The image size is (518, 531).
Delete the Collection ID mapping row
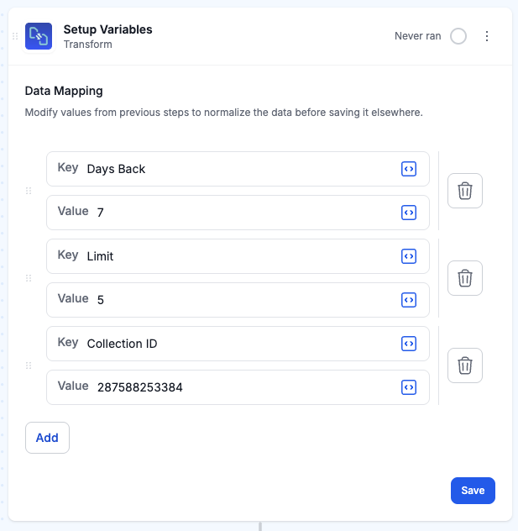pos(465,365)
